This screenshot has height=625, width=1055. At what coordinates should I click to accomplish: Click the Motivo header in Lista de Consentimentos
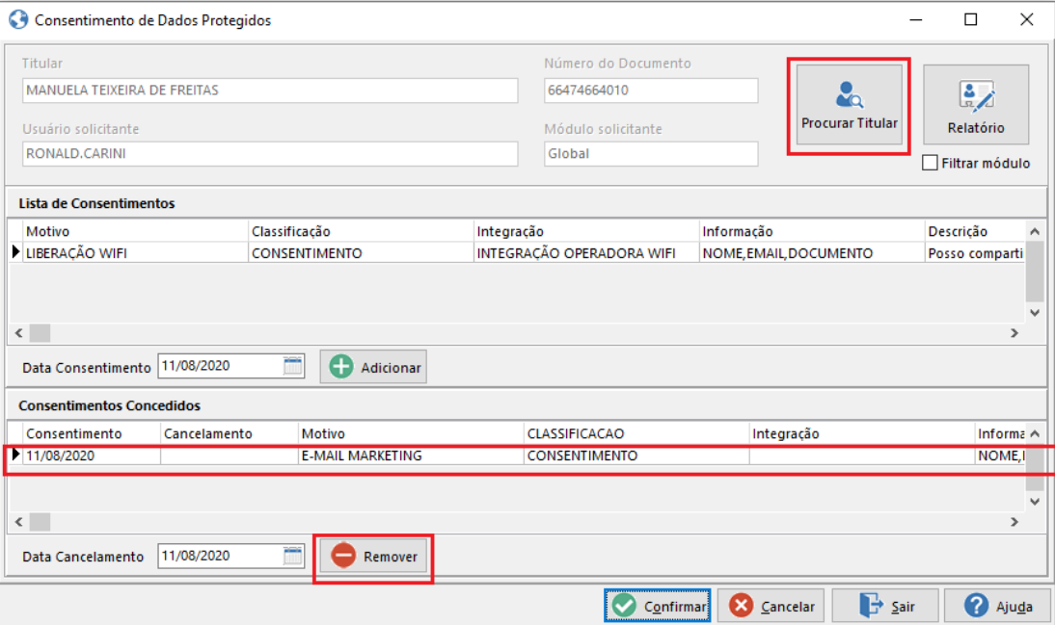click(135, 231)
